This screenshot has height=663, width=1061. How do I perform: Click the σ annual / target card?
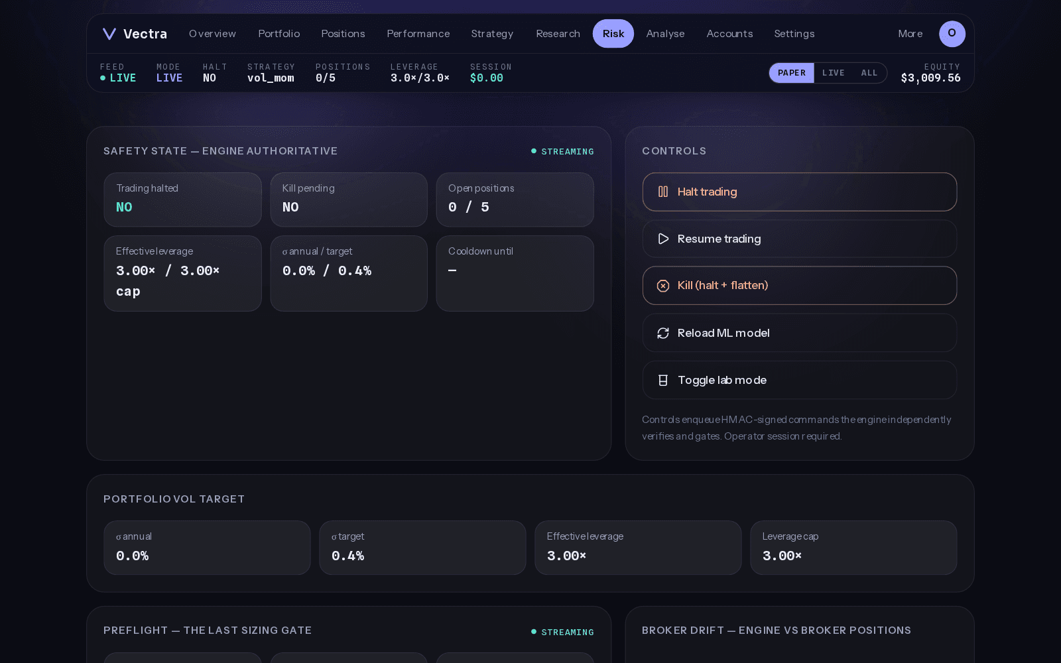pyautogui.click(x=349, y=273)
